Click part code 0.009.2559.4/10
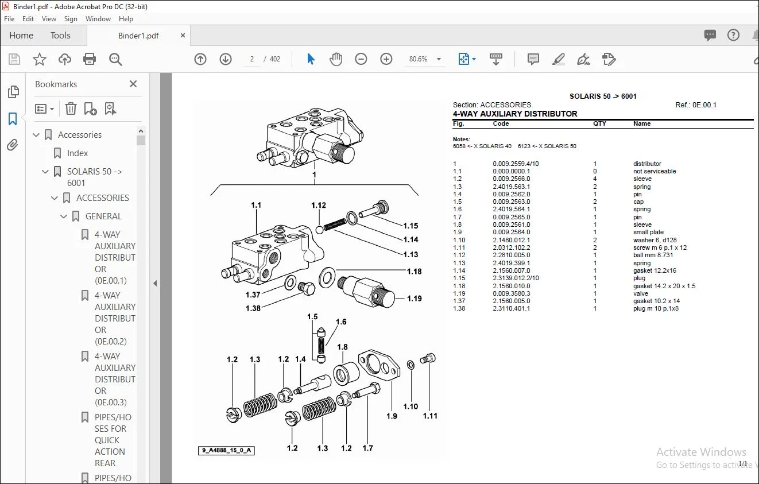This screenshot has width=759, height=484. pos(516,164)
